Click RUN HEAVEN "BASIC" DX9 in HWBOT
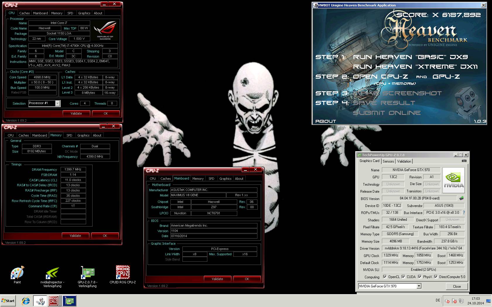Viewport: 492px width, 307px height. coord(410,57)
